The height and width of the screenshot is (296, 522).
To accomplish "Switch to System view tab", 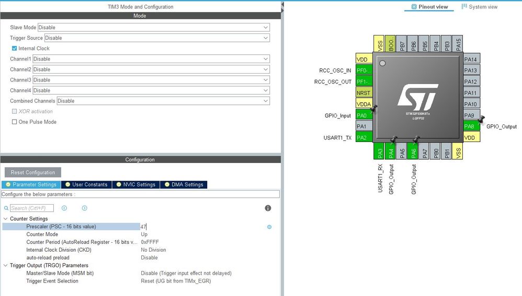I will (x=480, y=7).
